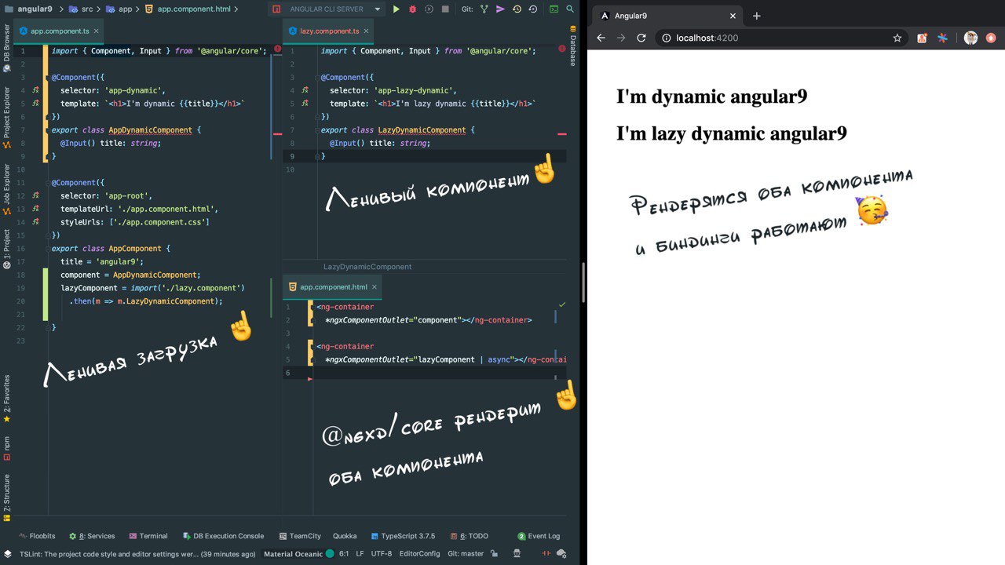Open Git update project branch icon
Screen dimensions: 1005x565
pos(484,9)
